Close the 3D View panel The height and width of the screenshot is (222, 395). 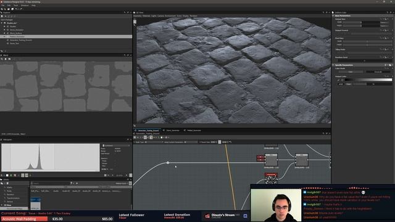330,12
